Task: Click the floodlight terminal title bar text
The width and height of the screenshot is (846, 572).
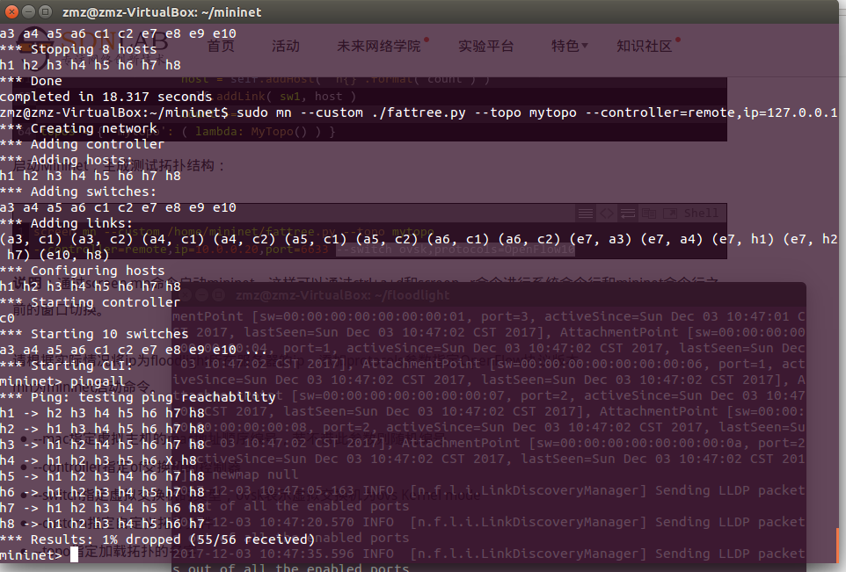Action: tap(343, 295)
